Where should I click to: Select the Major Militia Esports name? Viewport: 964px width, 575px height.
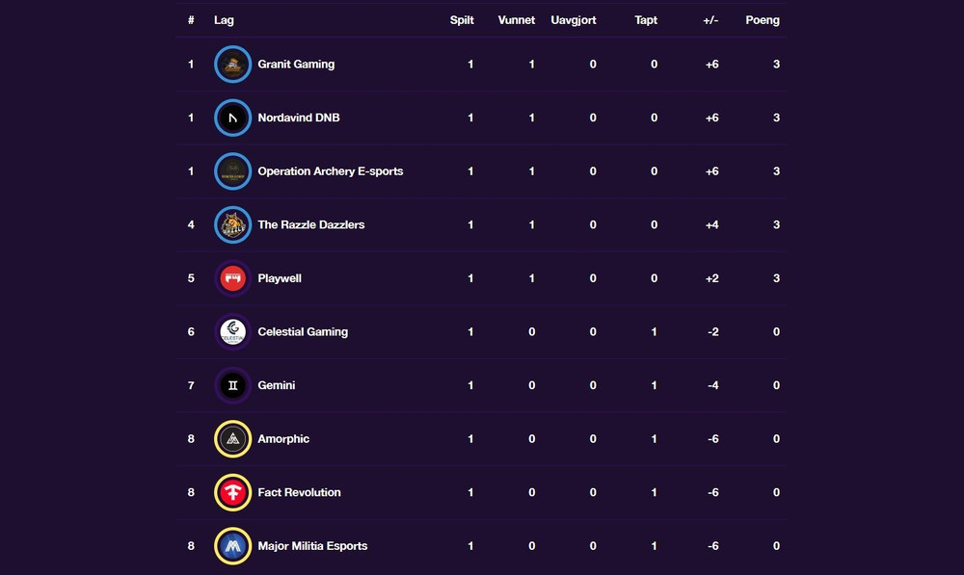(x=312, y=545)
